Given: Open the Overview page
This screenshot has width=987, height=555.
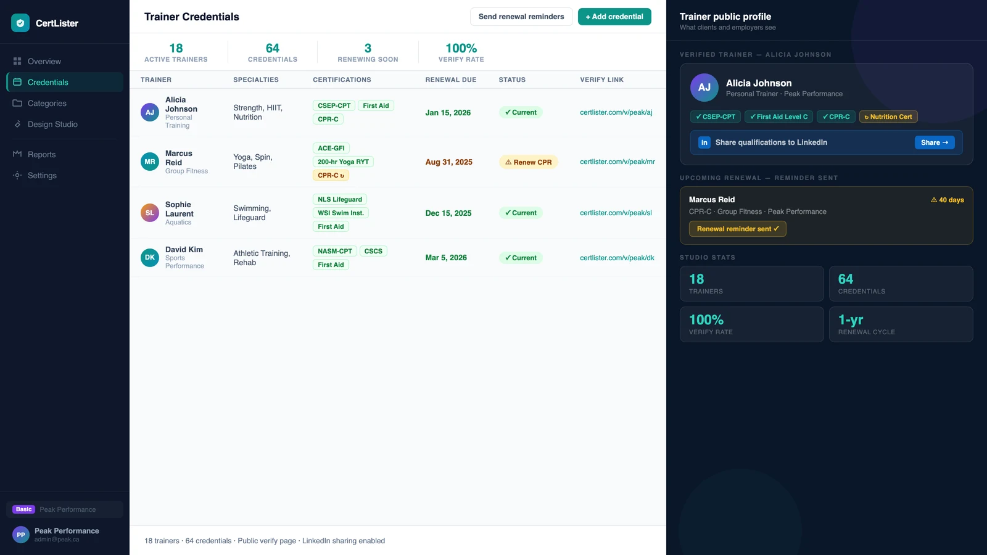Looking at the screenshot, I should point(65,61).
